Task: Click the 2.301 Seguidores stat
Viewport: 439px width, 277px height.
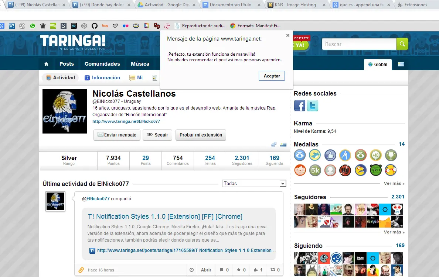Action: 242,160
